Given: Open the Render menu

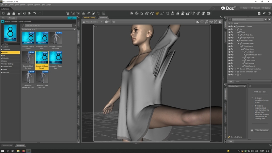Looking at the screenshot, I should pos(23,5).
